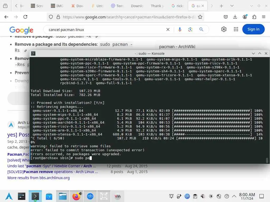Switch to the 'Dow' tab

pos(77,6)
